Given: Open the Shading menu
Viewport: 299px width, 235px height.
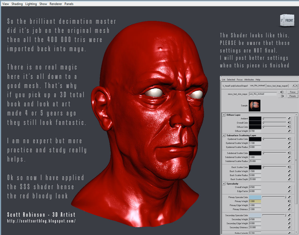Looking at the screenshot, I should click(17, 4).
